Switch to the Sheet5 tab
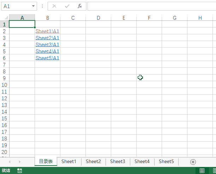Screen dimensions: 216x174 166,161
